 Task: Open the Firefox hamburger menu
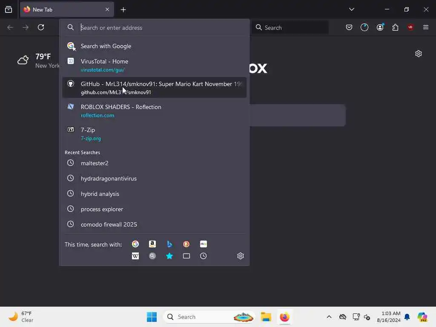pos(426,27)
